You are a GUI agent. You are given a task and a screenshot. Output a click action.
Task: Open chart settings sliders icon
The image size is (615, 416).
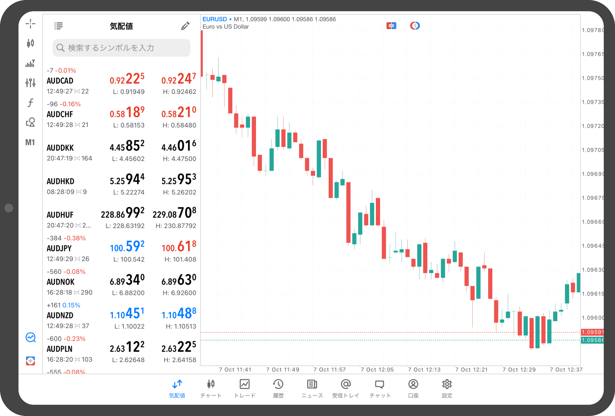pyautogui.click(x=30, y=83)
